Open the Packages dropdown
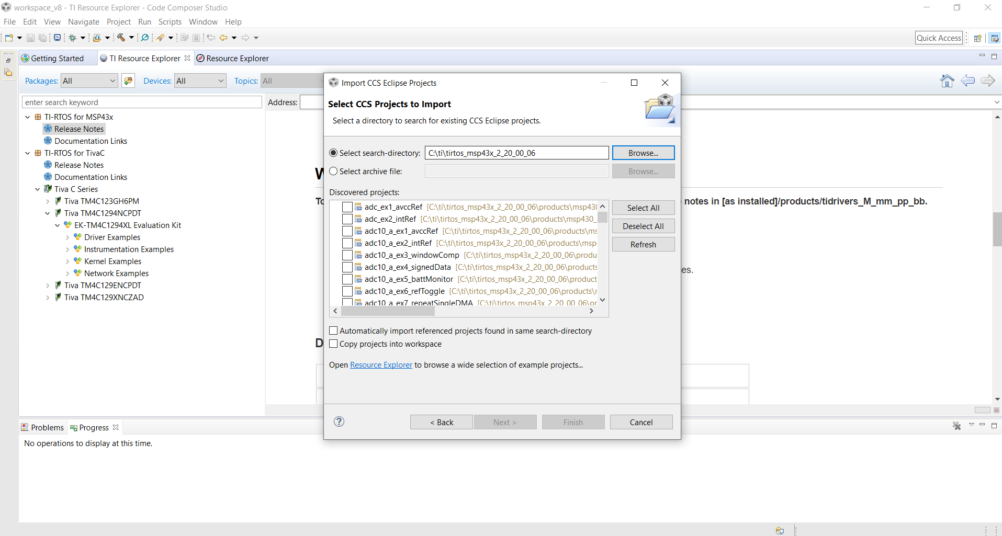This screenshot has height=536, width=1002. pyautogui.click(x=89, y=81)
